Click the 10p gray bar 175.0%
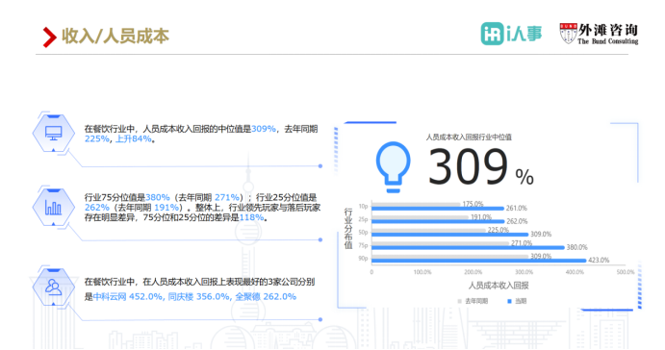This screenshot has height=350, width=665. [x=416, y=204]
